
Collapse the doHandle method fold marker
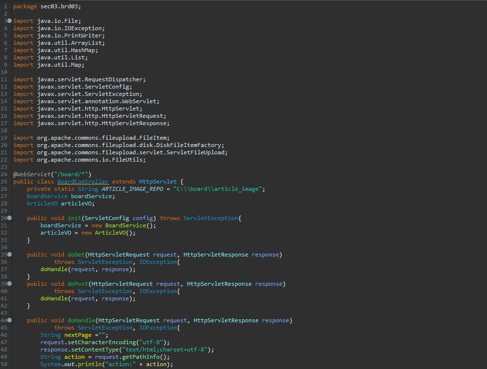tap(10, 320)
